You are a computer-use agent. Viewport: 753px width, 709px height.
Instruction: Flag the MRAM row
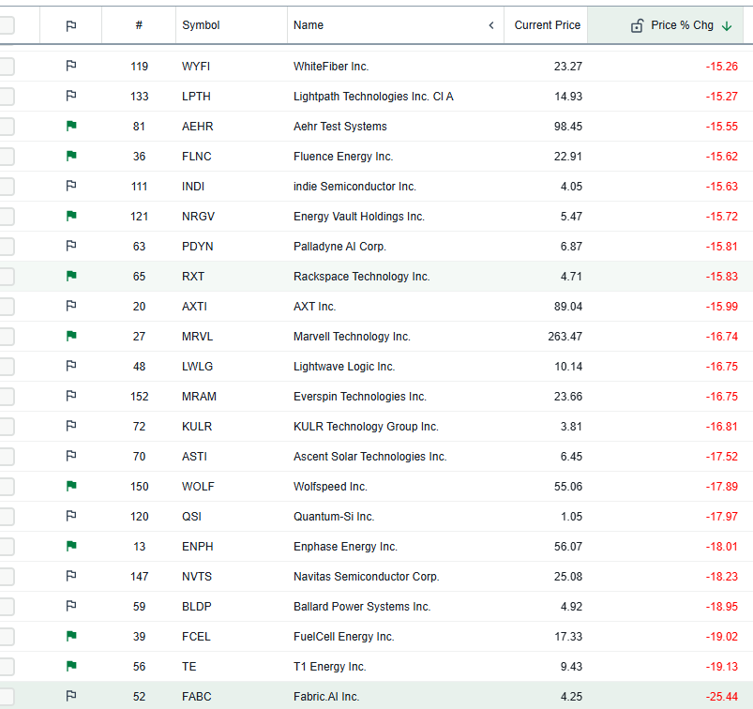(x=71, y=396)
